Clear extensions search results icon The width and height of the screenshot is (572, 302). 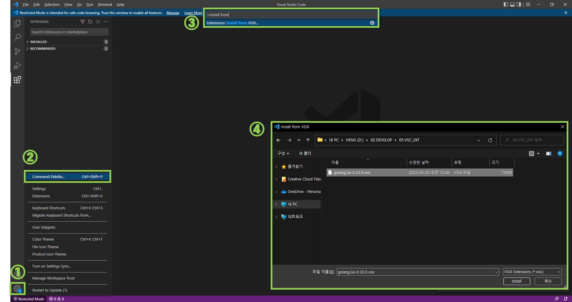tap(98, 22)
